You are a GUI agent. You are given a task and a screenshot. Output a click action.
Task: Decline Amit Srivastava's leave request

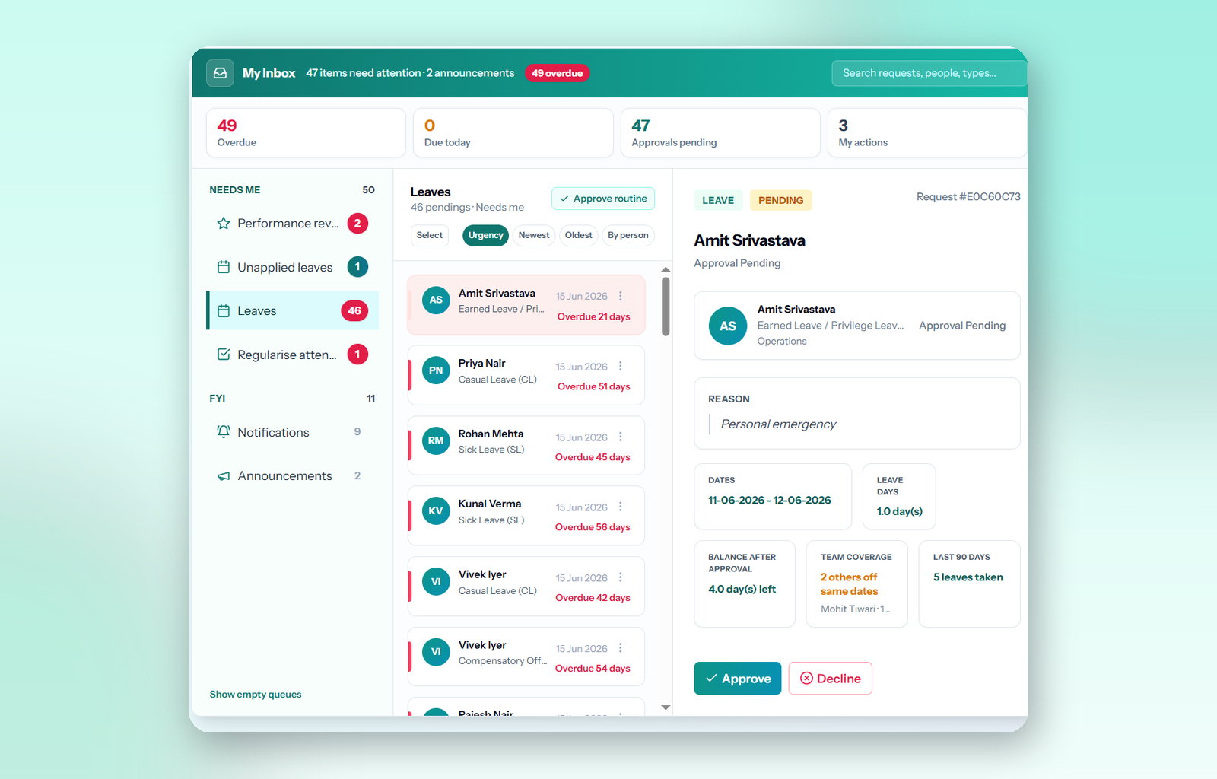pyautogui.click(x=831, y=679)
